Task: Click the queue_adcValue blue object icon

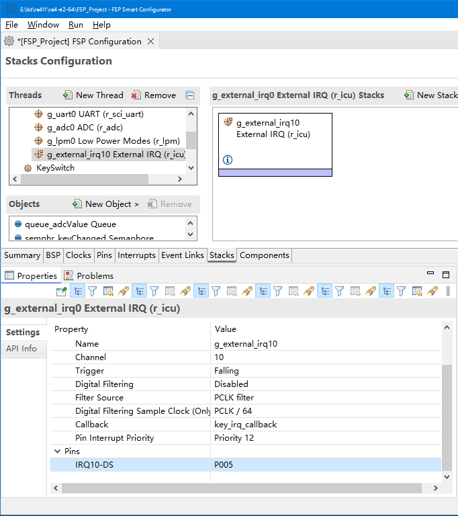Action: [x=18, y=224]
